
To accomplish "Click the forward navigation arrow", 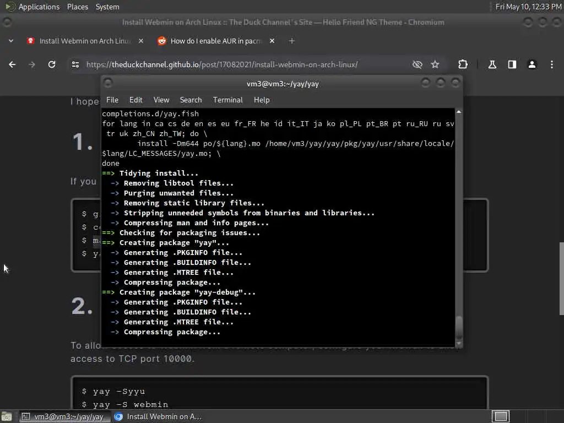I will [32, 64].
